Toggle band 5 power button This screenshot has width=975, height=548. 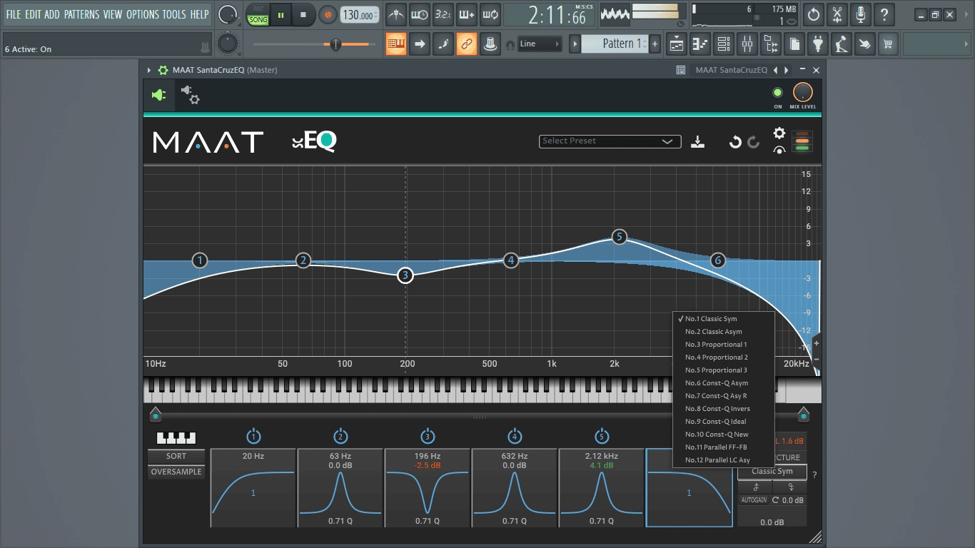coord(602,437)
